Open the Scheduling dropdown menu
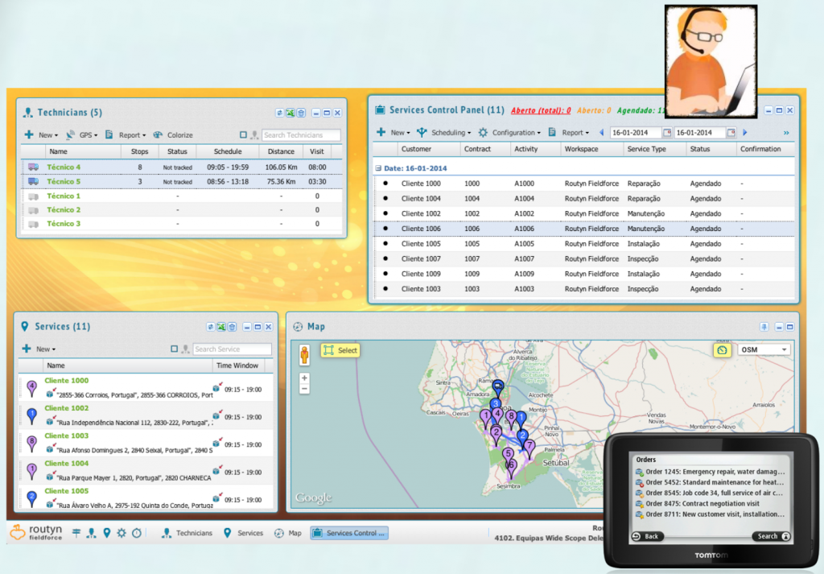 pos(447,133)
